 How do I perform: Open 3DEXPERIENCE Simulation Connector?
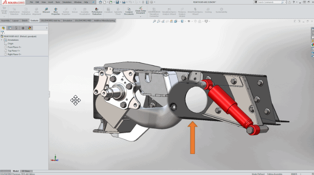(154, 12)
